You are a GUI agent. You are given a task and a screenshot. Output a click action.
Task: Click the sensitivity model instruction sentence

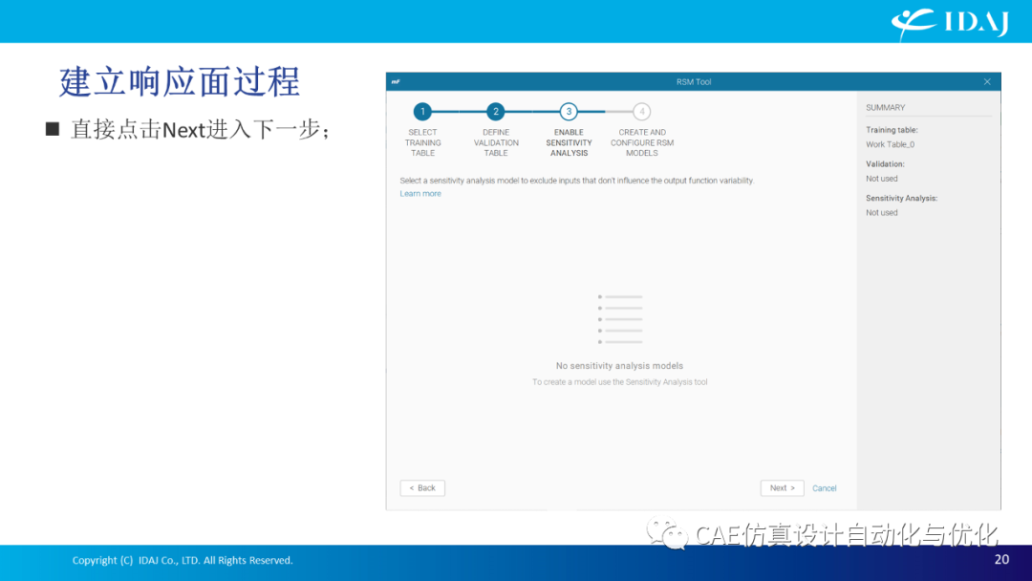coord(577,181)
